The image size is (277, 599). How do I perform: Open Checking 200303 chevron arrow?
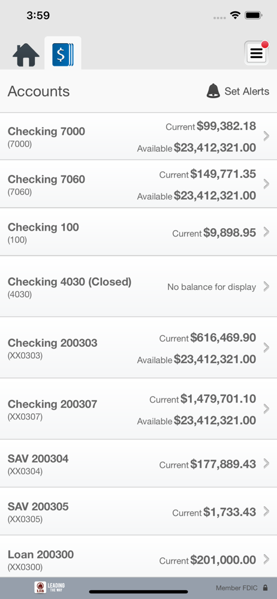[x=266, y=347]
